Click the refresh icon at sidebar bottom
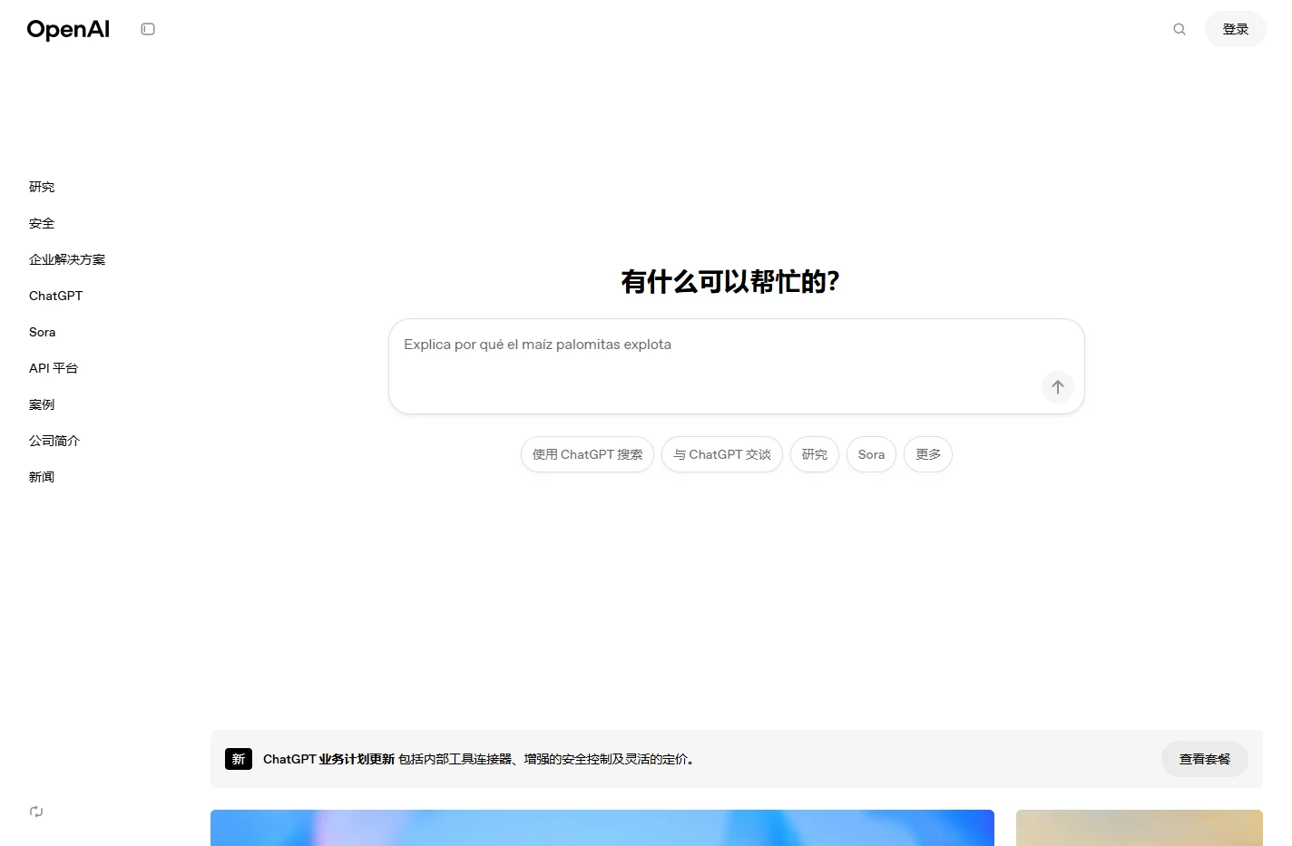Image resolution: width=1292 pixels, height=846 pixels. tap(36, 812)
